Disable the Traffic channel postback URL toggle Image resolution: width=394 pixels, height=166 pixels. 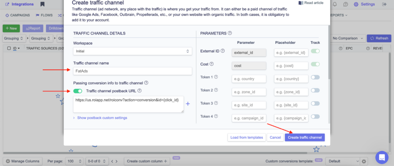coord(78,91)
